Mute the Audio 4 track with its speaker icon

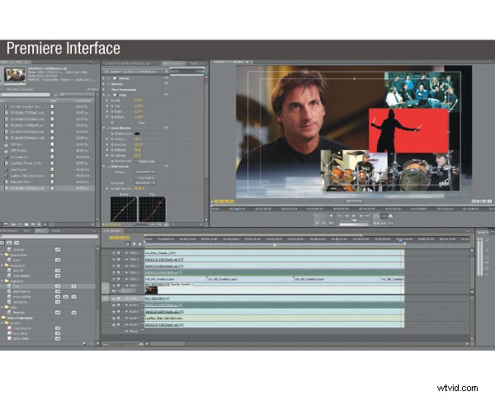(x=114, y=318)
